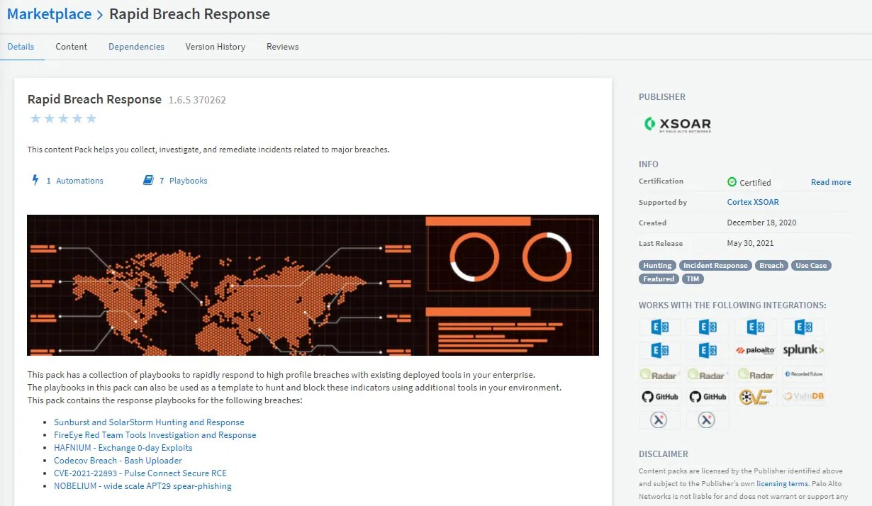Click the XSOAR publisher logo
This screenshot has height=506, width=872.
point(677,125)
